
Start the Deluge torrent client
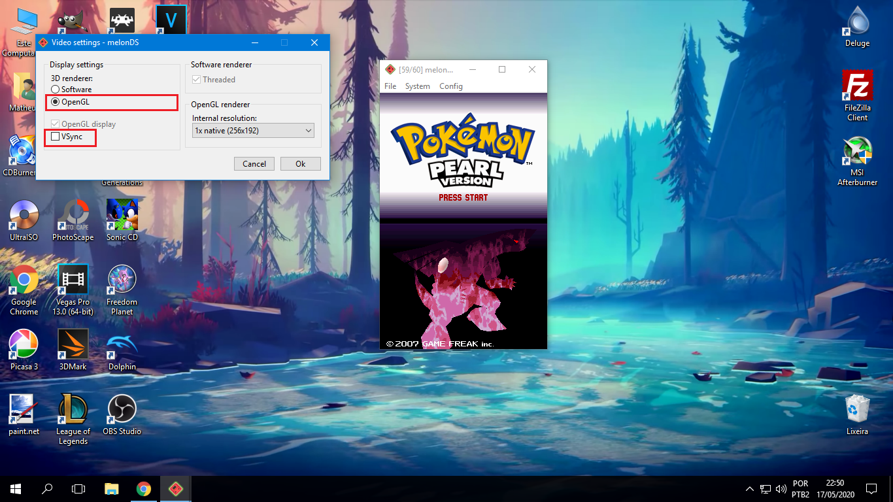856,21
